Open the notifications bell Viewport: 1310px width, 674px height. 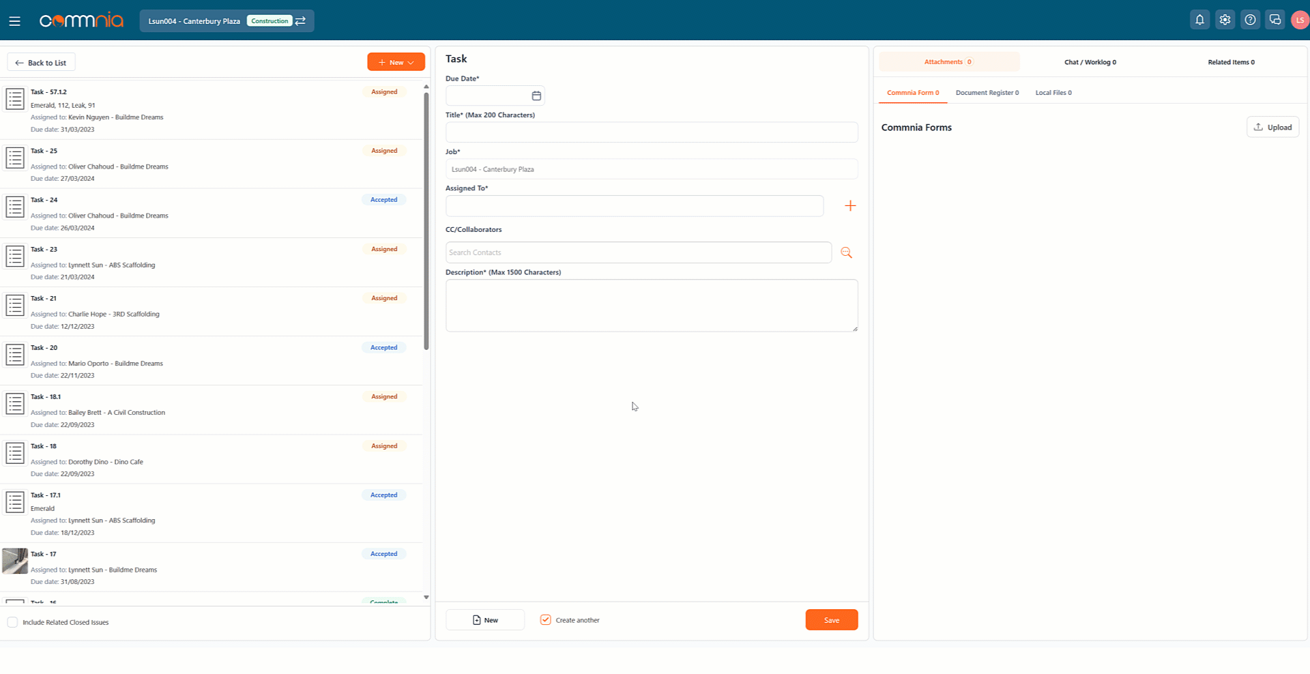[1199, 20]
